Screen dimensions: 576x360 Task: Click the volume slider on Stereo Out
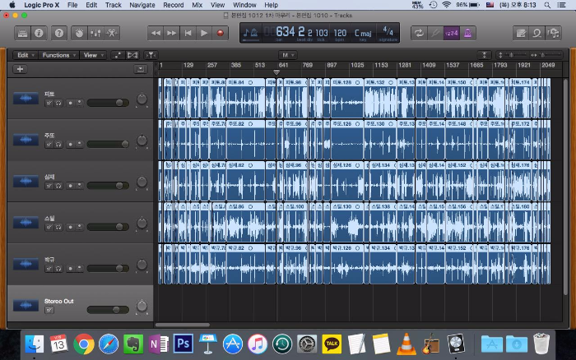coord(108,310)
